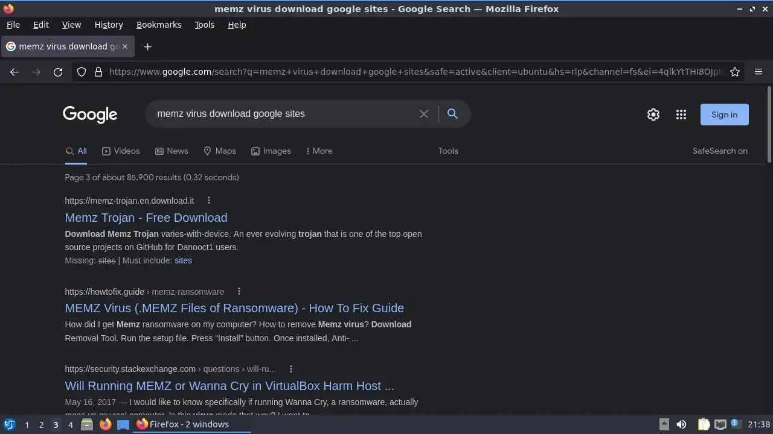Open Will Running MEMZ or Wanna Cry result
The image size is (773, 434).
pos(229,386)
